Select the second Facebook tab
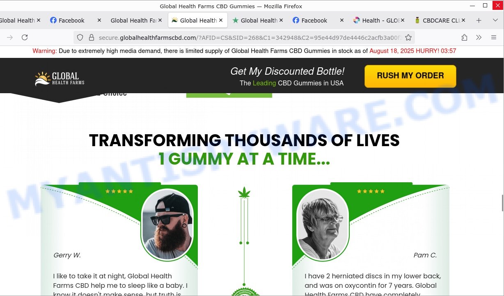The width and height of the screenshot is (504, 296). (313, 20)
